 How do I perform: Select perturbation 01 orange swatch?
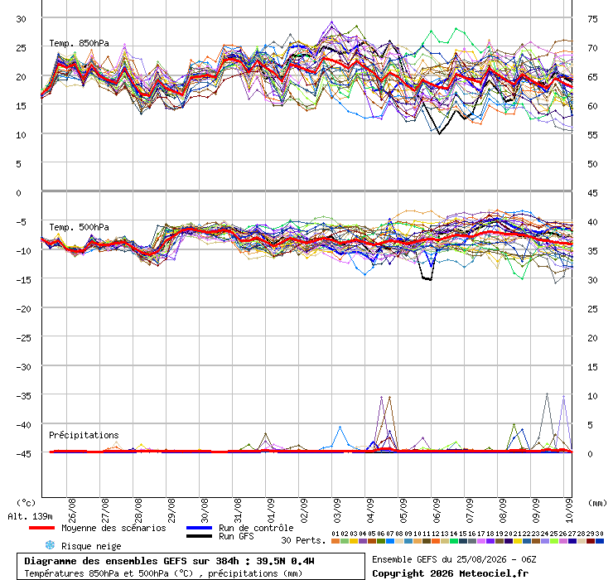coord(335,541)
